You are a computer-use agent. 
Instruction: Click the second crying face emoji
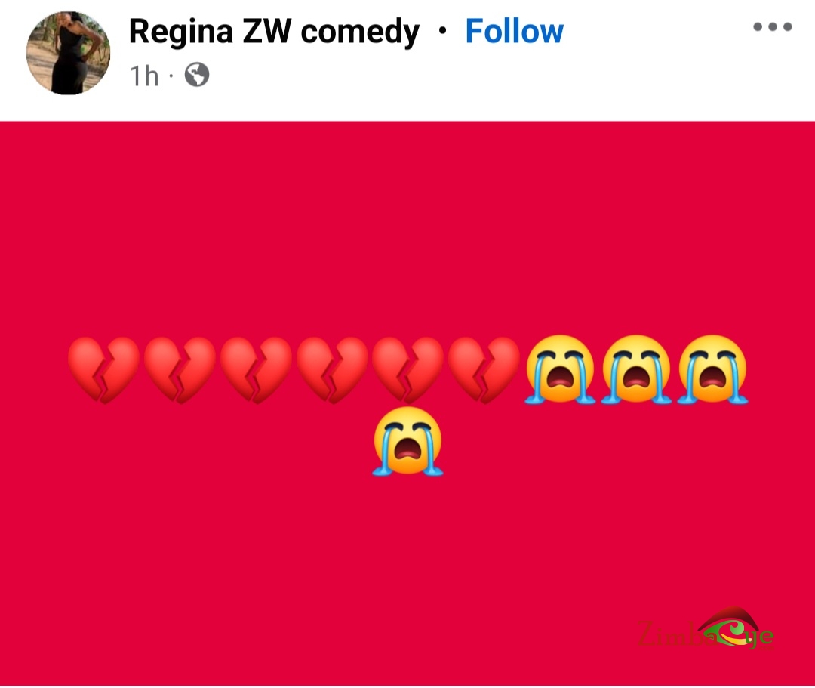[x=636, y=369]
